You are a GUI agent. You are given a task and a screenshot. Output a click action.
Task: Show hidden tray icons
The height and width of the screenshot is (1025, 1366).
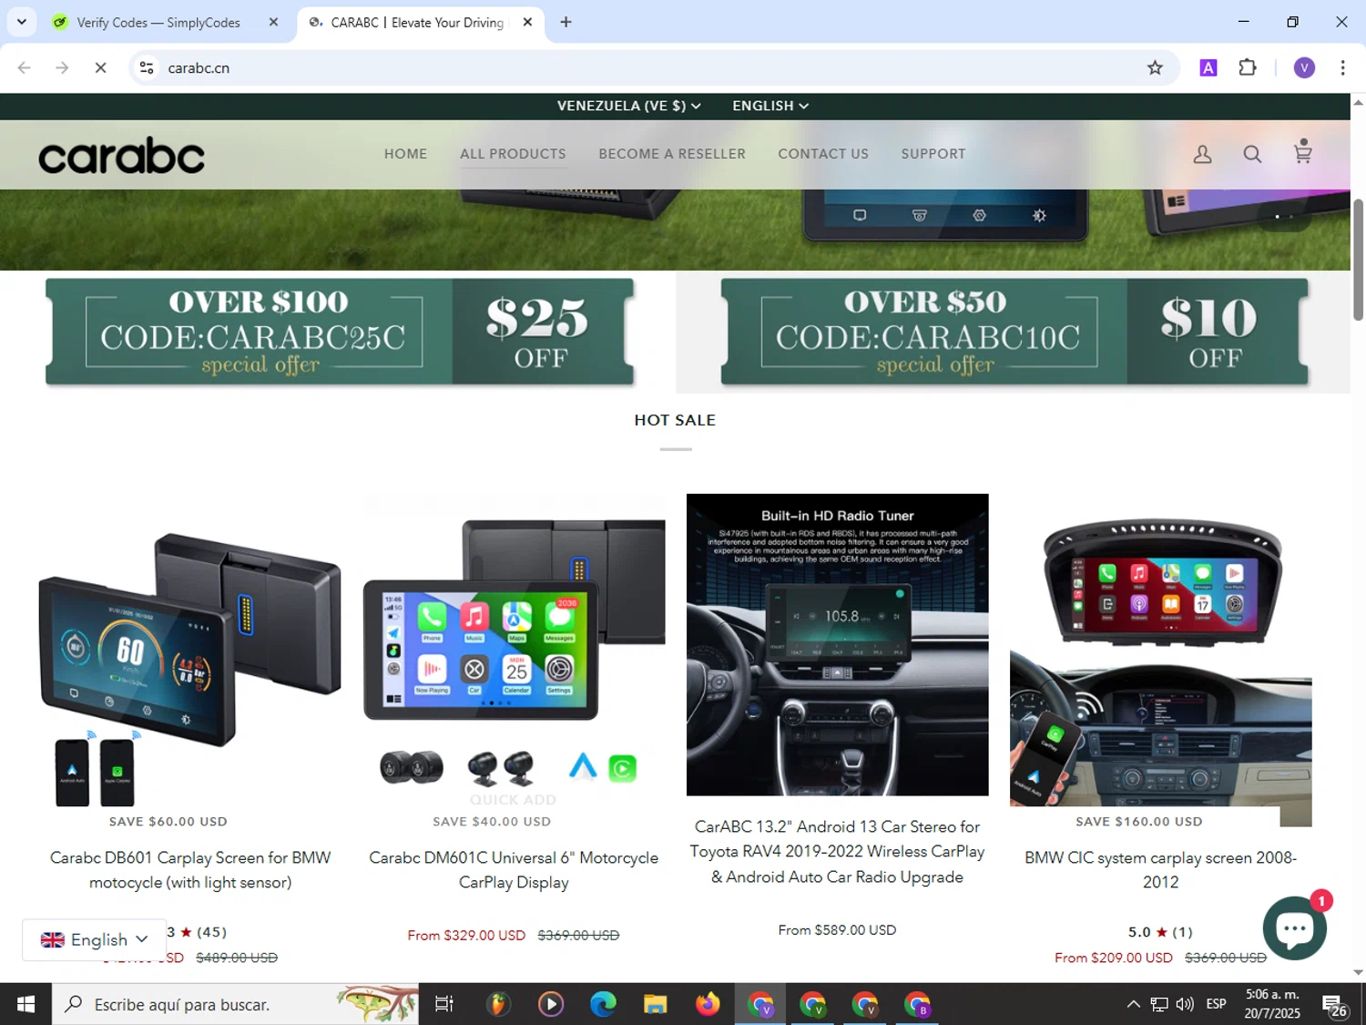[1133, 1004]
